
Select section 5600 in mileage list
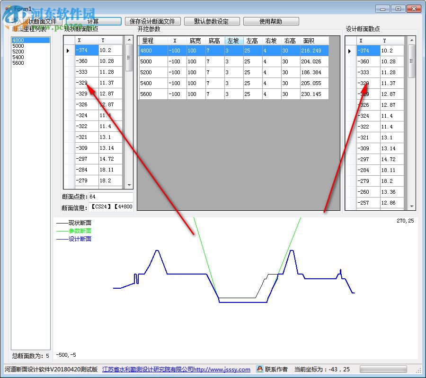pyautogui.click(x=30, y=63)
